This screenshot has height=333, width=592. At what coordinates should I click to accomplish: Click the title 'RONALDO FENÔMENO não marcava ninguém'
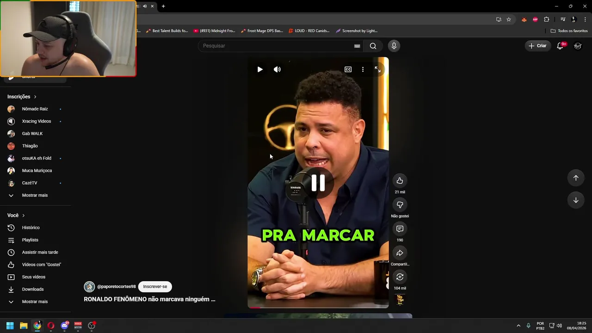point(149,299)
